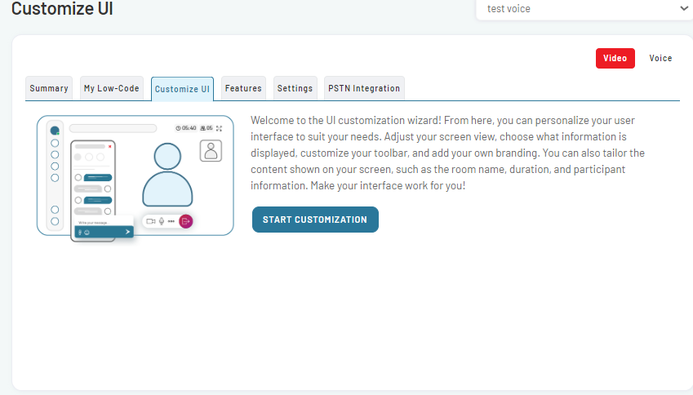Click the START CUSTOMIZATION button
The height and width of the screenshot is (395, 693).
(315, 220)
